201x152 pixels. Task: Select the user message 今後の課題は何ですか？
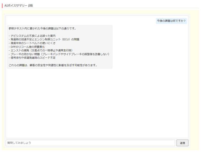171,21
